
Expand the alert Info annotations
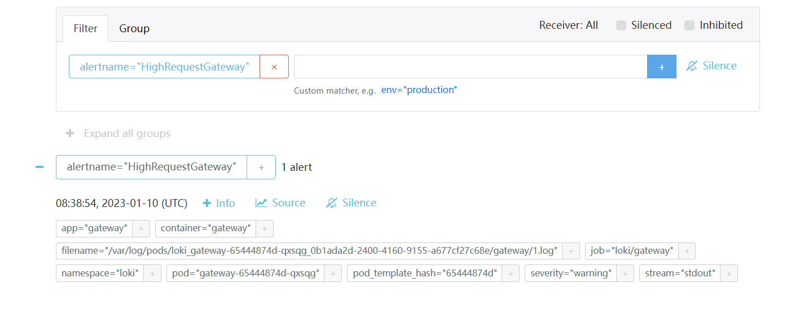pos(219,203)
